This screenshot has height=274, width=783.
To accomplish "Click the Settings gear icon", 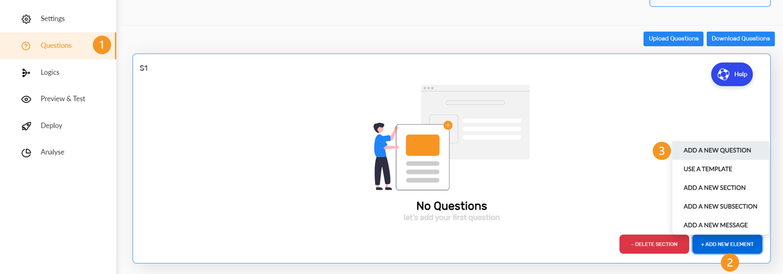I will (x=26, y=19).
